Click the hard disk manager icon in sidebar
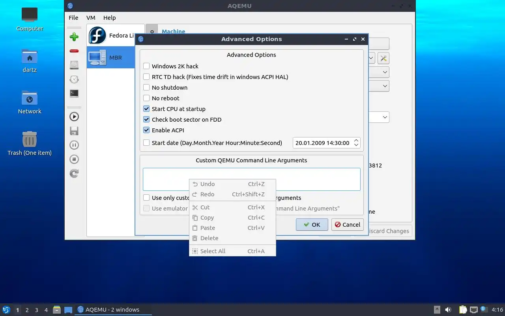Screen dimensions: 505x316 point(74,65)
